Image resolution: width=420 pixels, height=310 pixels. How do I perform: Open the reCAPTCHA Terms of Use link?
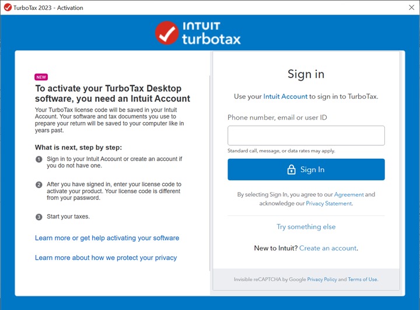(x=362, y=280)
